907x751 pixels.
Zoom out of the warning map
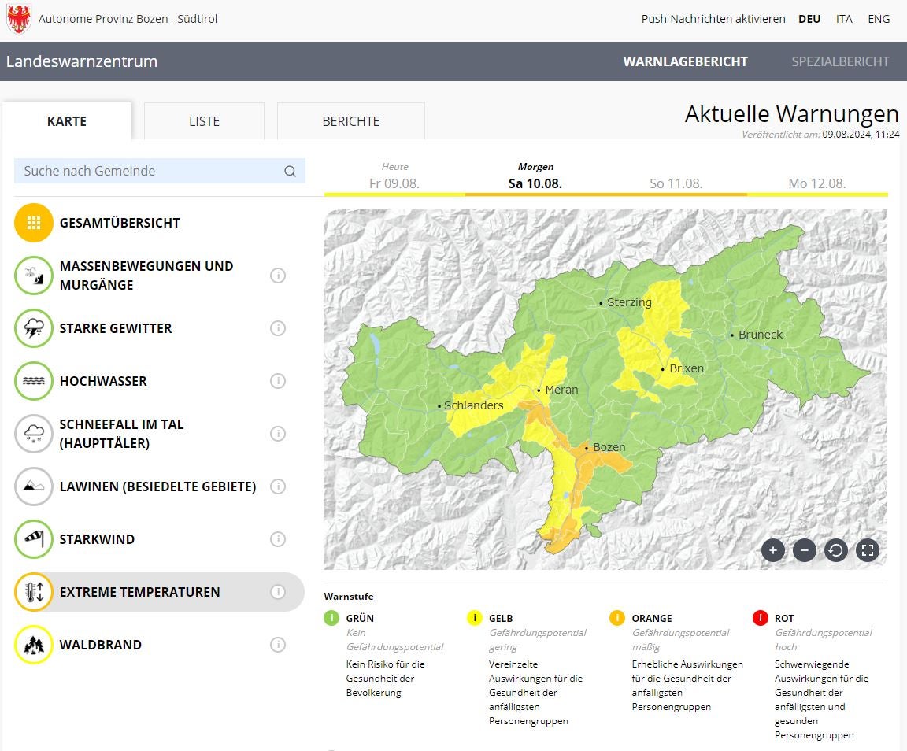(x=804, y=551)
